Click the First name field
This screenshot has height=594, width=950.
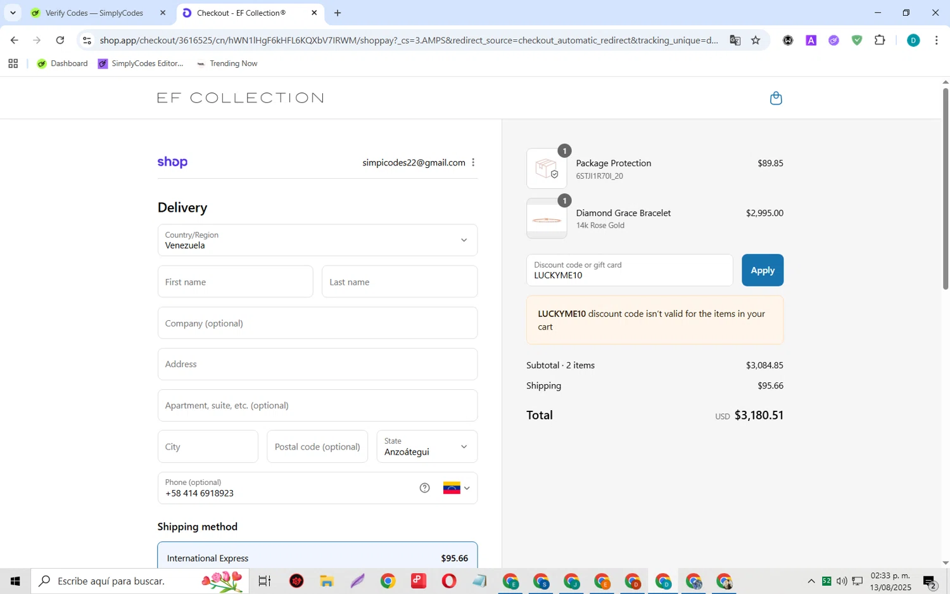[x=236, y=281]
